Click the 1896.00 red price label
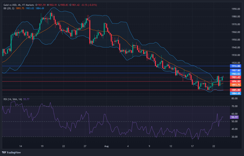The image size is (244, 156). coord(235,81)
